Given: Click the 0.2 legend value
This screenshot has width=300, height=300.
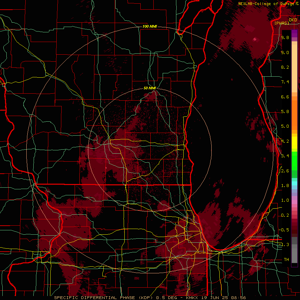Looking at the screenshot, I should (285, 215).
